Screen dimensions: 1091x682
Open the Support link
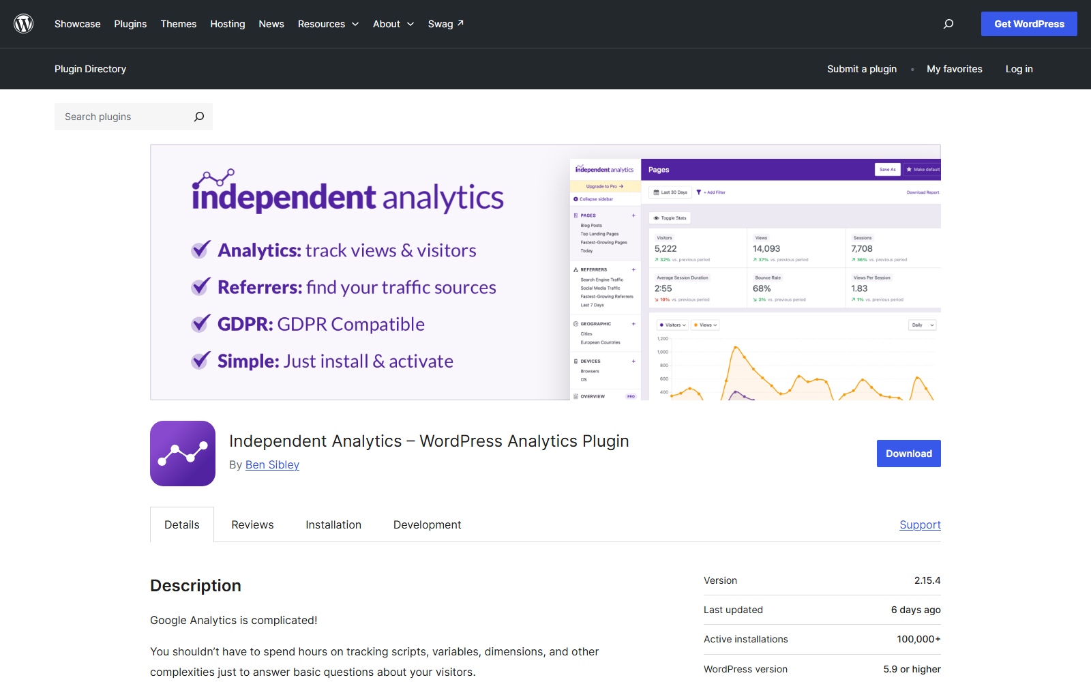click(920, 524)
